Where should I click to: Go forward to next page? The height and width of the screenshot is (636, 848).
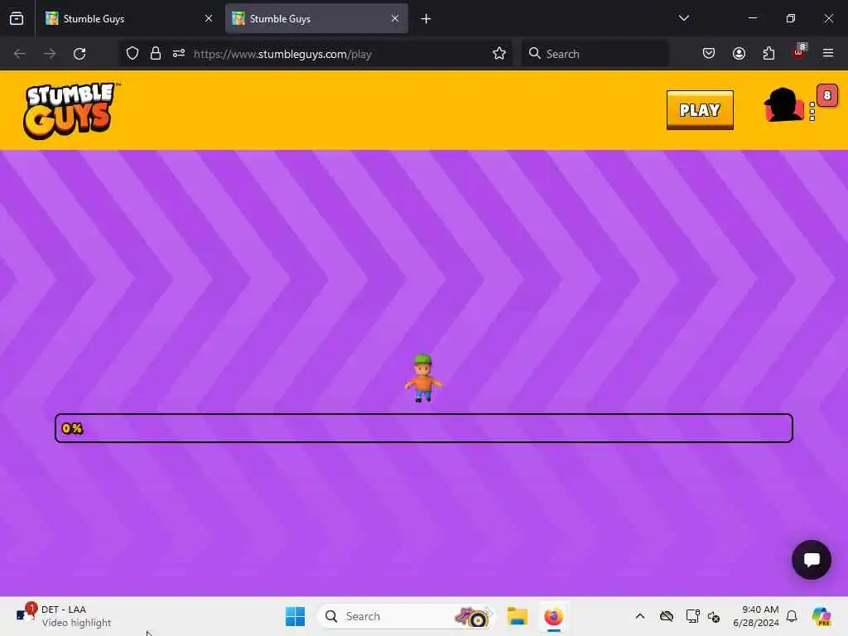tap(49, 54)
